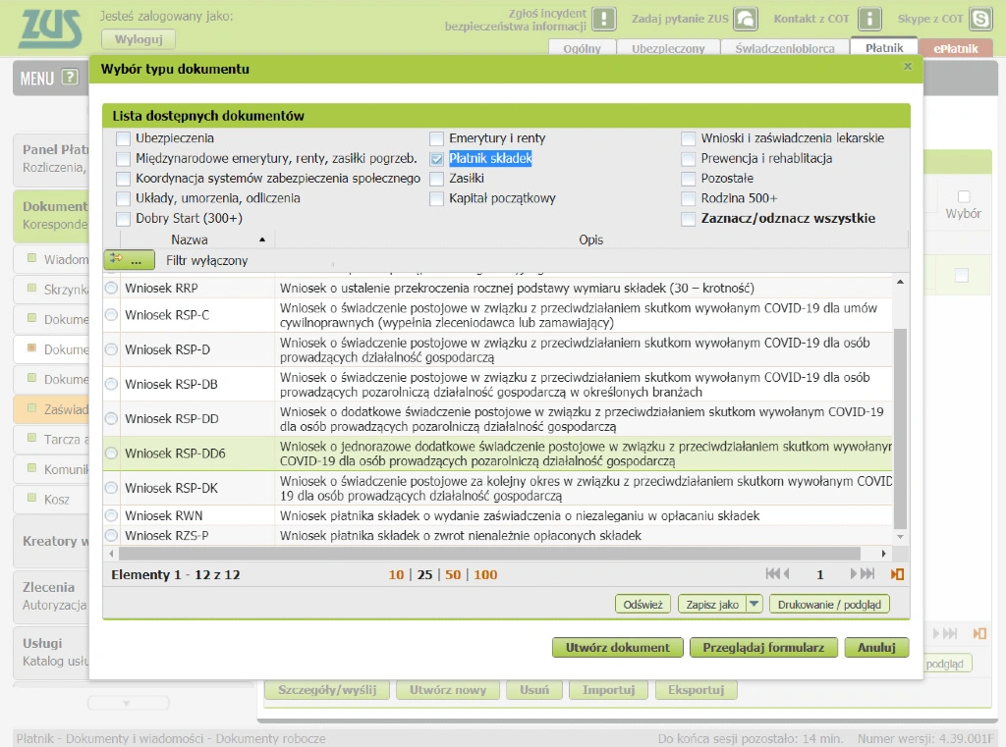Switch to Płatnik tab
This screenshot has width=1006, height=747.
point(884,47)
